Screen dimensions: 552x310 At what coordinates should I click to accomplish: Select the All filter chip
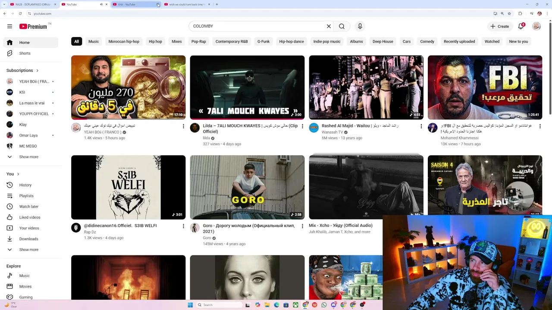pyautogui.click(x=76, y=42)
